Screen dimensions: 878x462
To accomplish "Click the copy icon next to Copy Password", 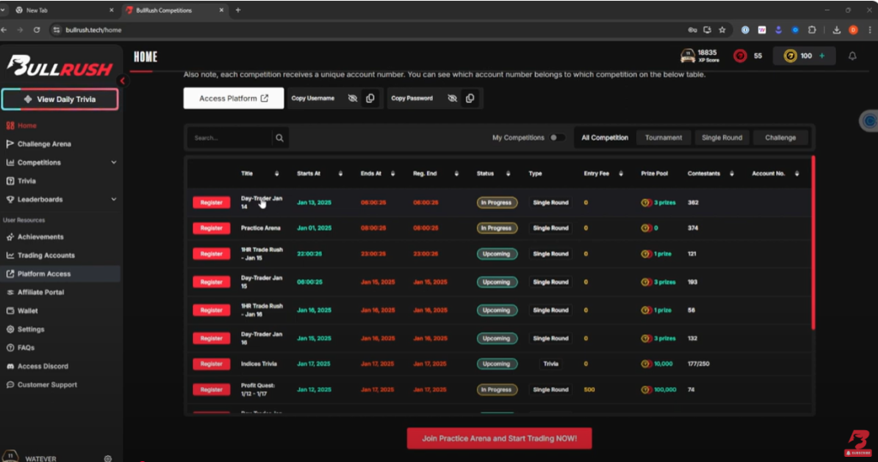I will [470, 98].
